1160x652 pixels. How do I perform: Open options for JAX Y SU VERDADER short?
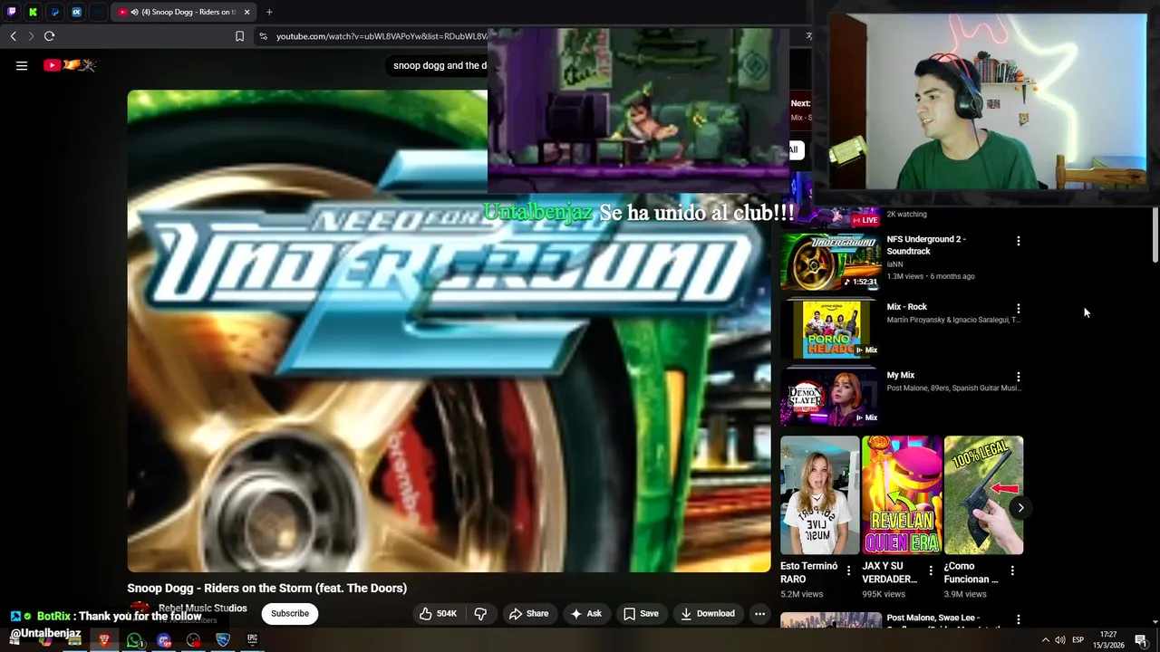pos(930,570)
